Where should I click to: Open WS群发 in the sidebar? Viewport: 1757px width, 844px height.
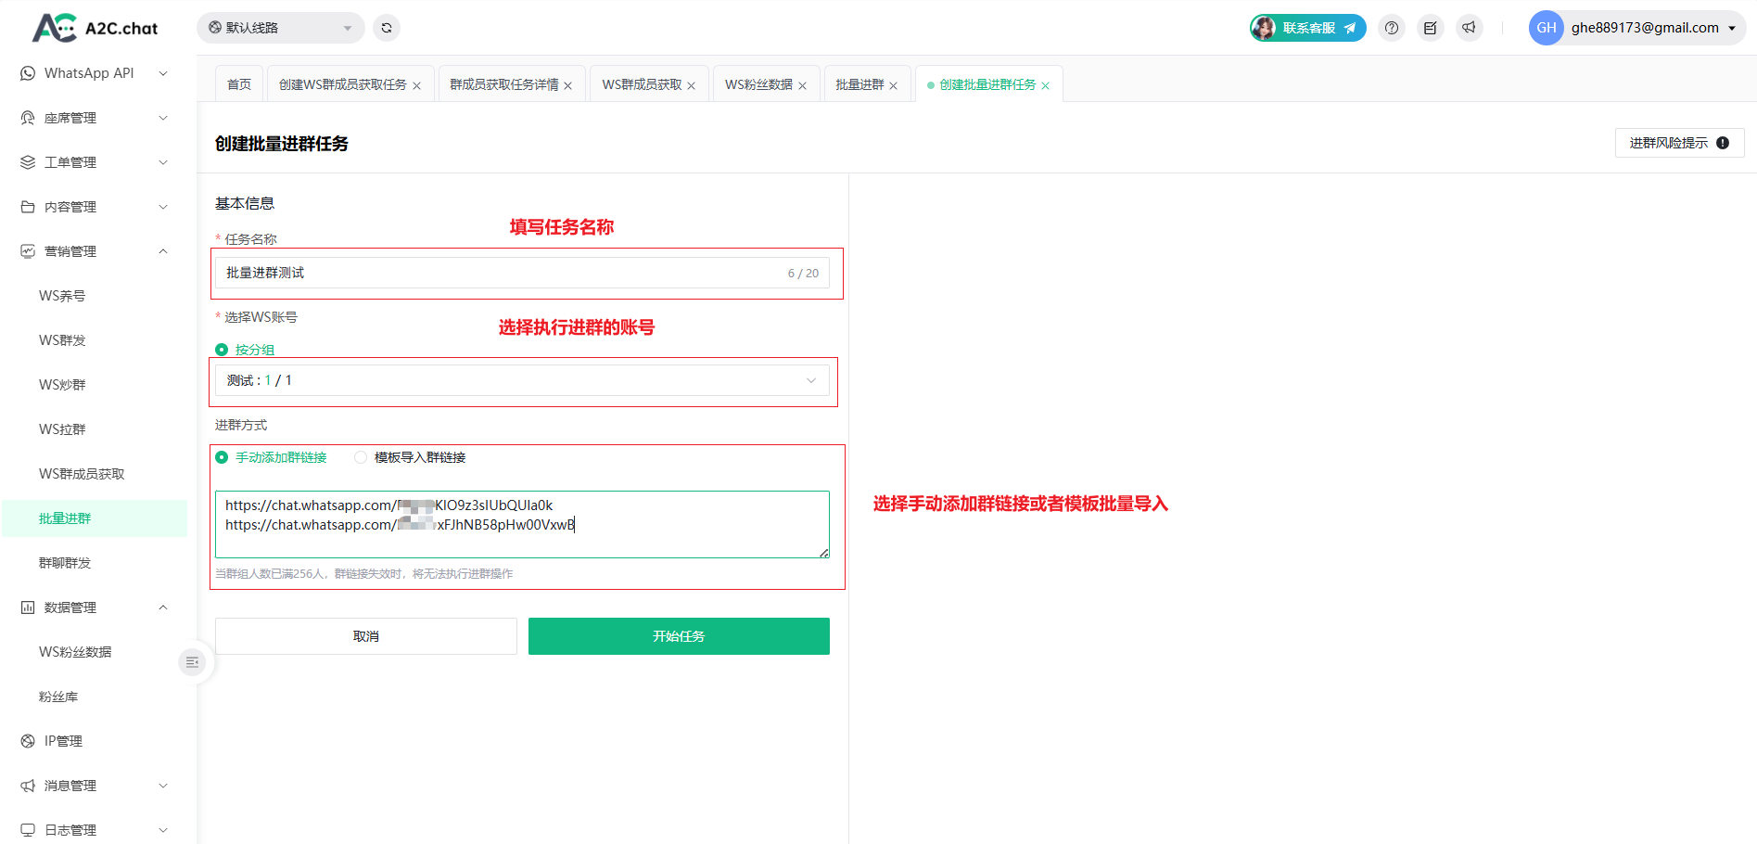click(x=62, y=340)
